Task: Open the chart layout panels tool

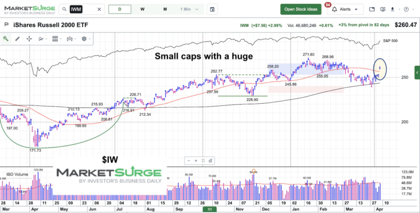Action: [55, 39]
